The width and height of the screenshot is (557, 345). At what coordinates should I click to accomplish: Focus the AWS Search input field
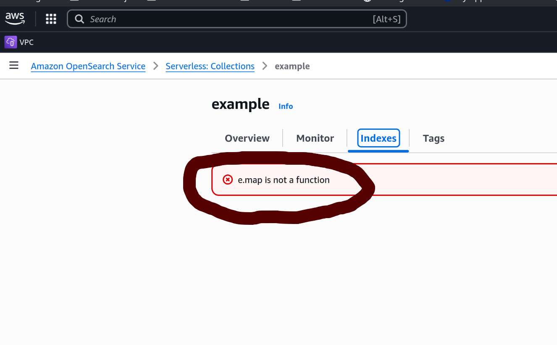[x=227, y=19]
